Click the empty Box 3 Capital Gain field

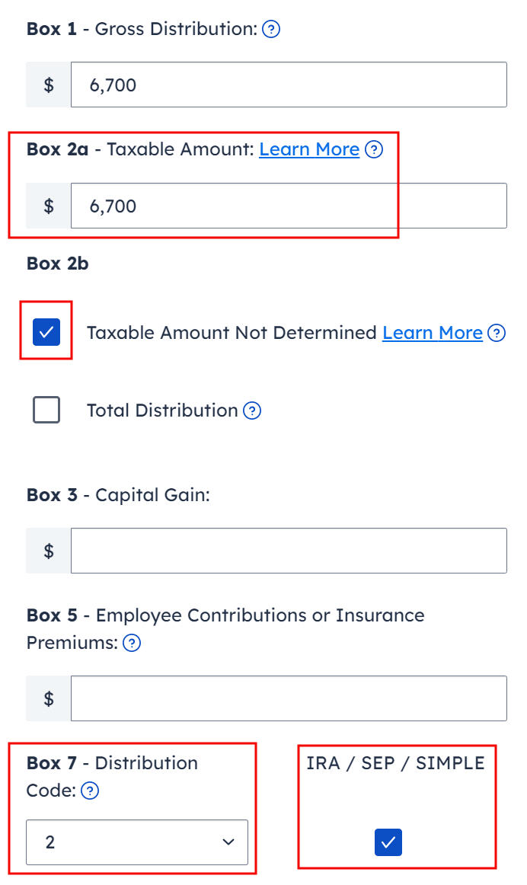[x=289, y=550]
